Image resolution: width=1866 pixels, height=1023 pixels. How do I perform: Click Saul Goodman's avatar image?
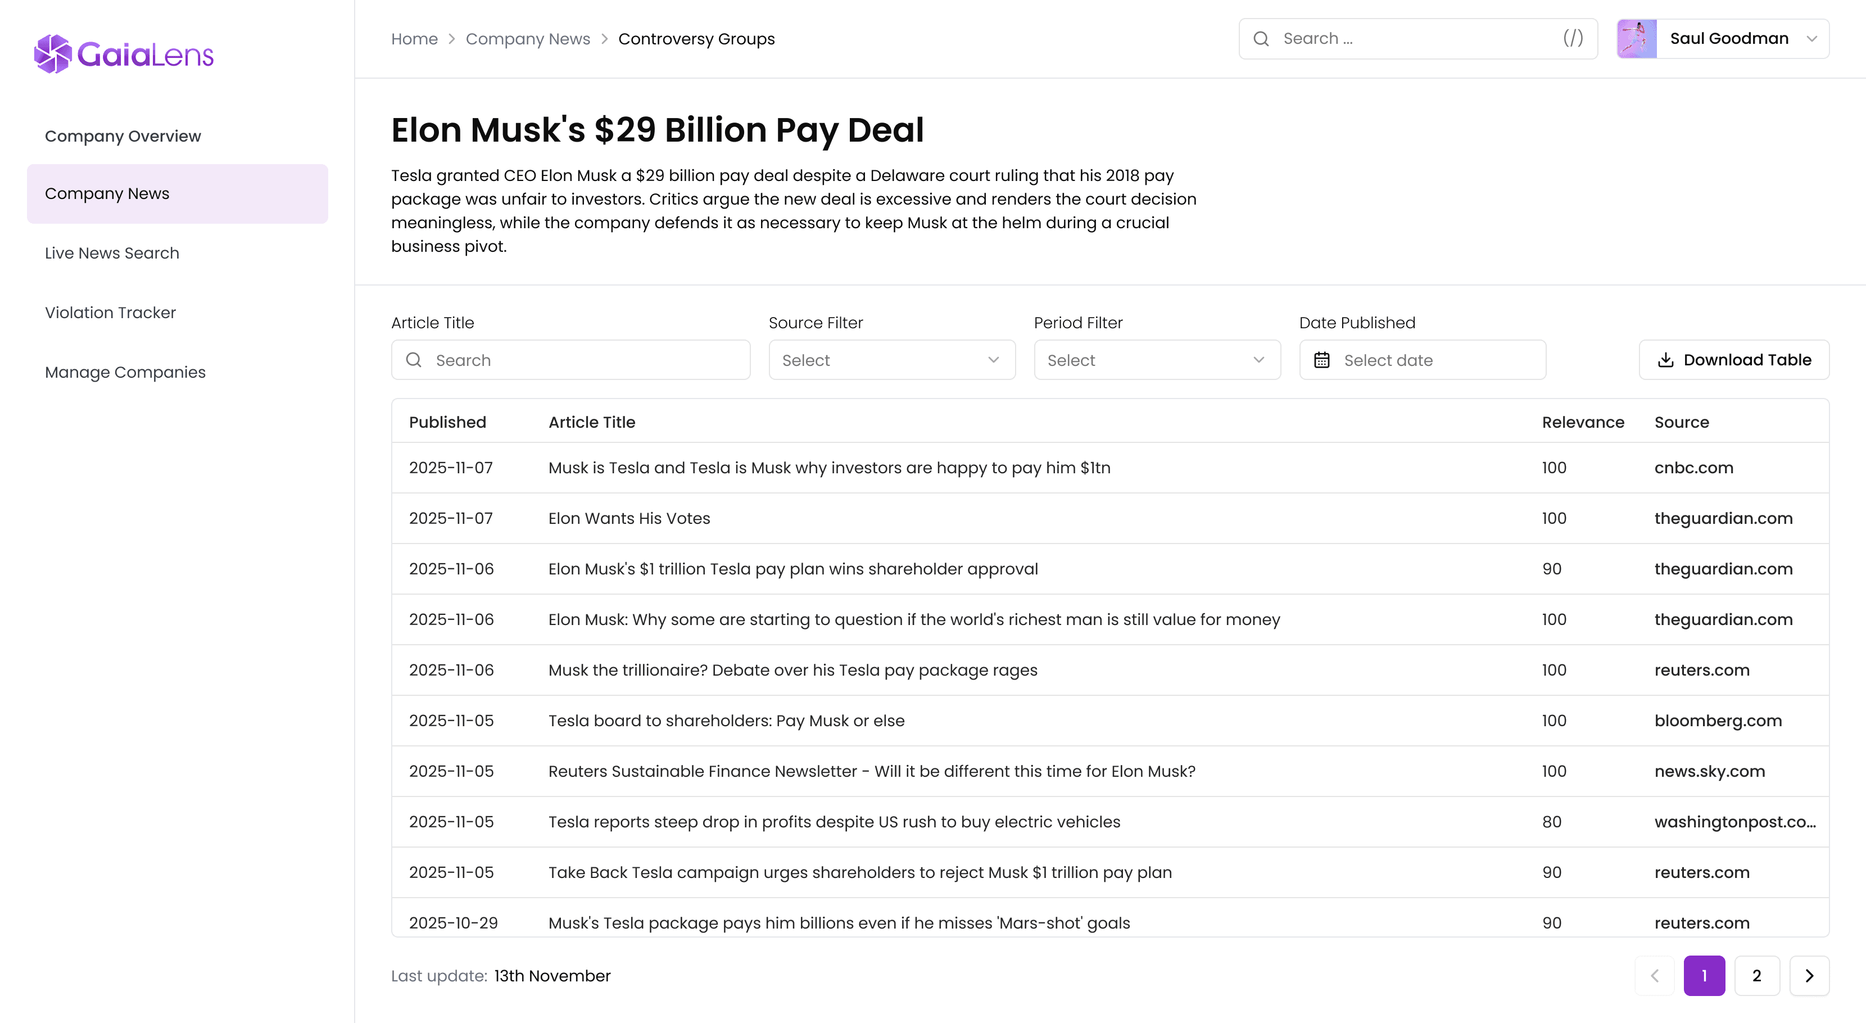coord(1637,39)
